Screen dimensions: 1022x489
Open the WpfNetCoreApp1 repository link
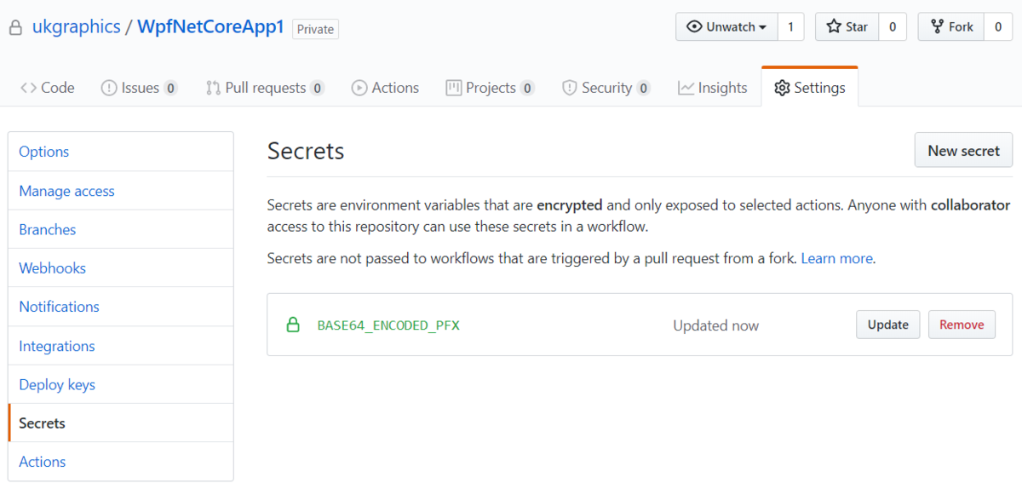click(210, 27)
